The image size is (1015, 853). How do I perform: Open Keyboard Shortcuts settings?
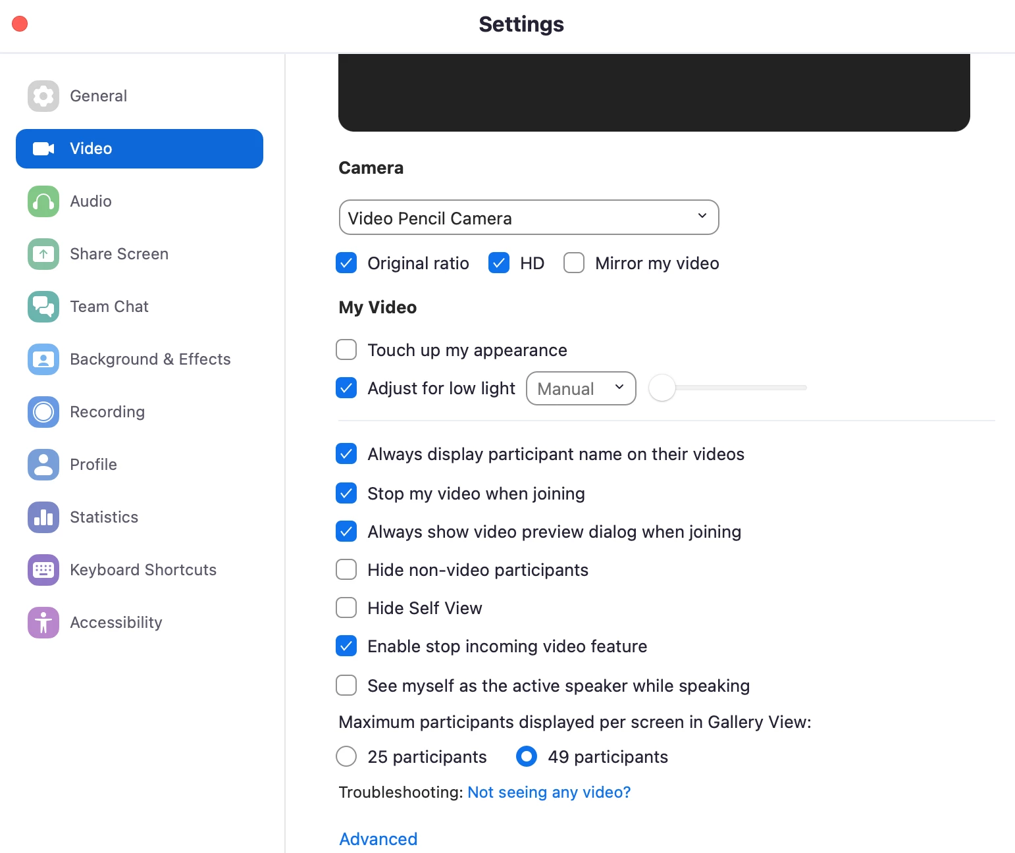click(x=140, y=570)
